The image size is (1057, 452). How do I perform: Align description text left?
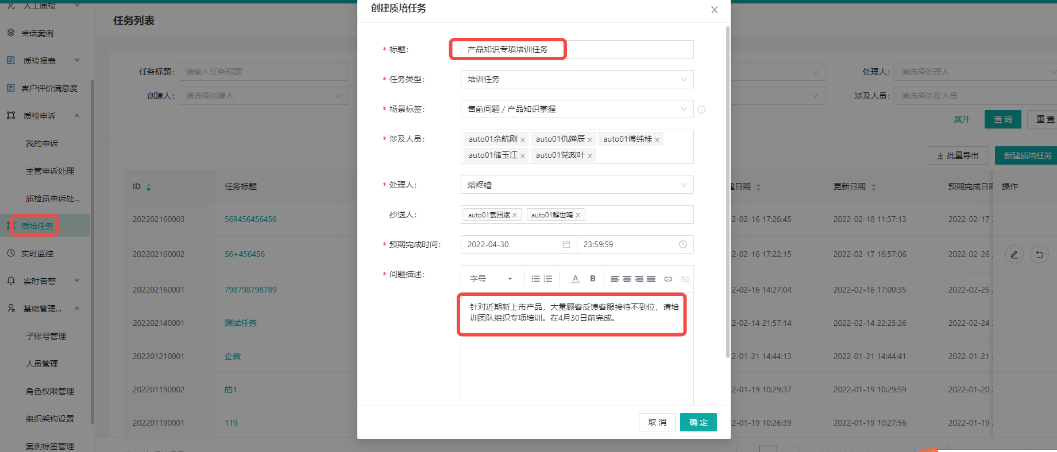tap(615, 279)
